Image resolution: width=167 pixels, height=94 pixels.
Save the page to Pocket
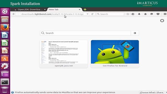click(158, 14)
